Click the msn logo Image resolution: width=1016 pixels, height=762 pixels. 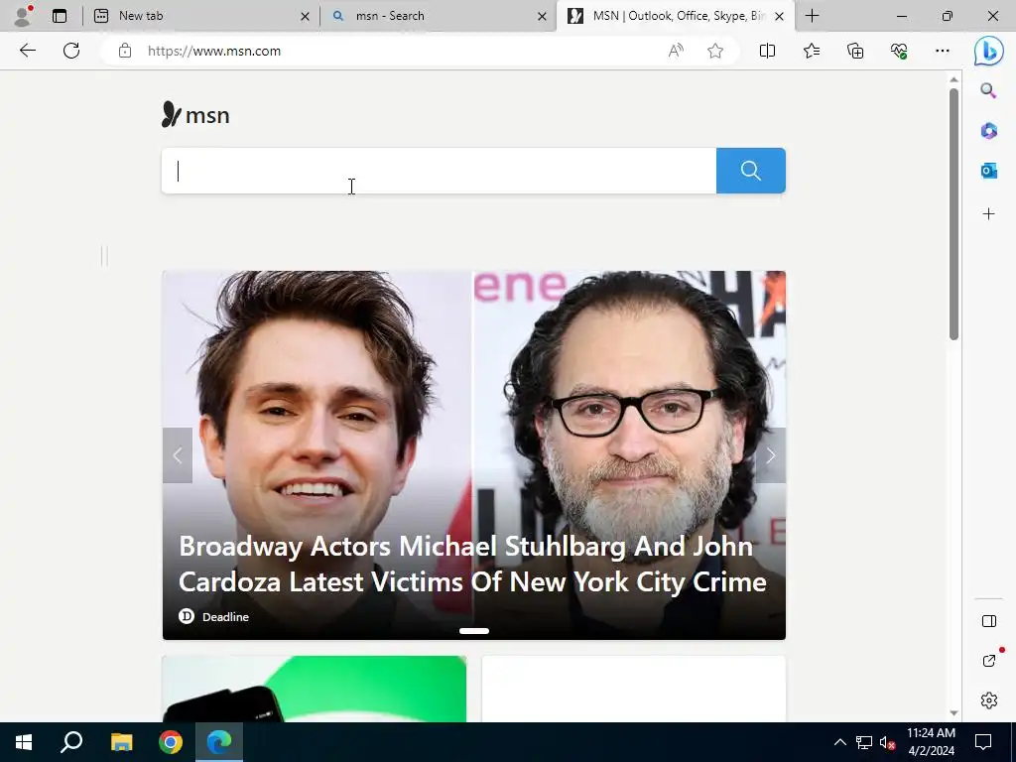tap(195, 115)
